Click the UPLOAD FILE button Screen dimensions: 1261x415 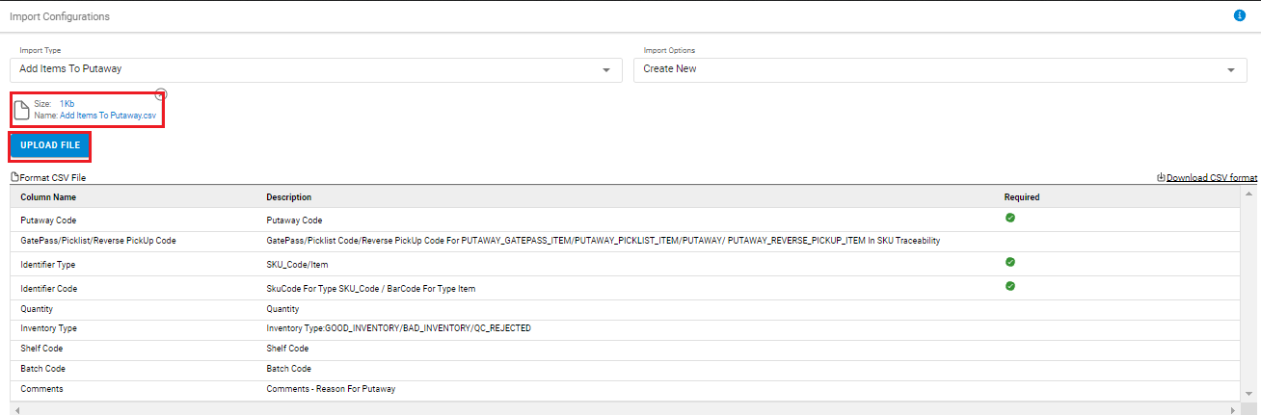(50, 145)
